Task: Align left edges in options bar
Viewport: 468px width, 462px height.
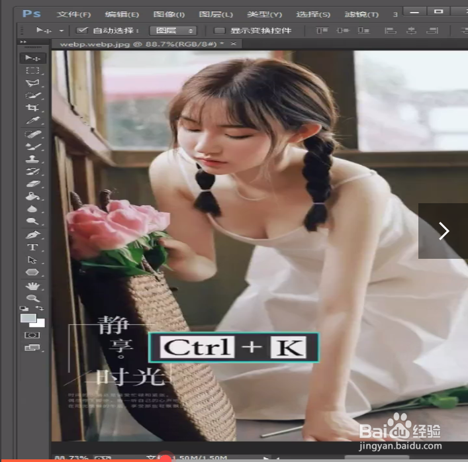Action: pos(390,30)
